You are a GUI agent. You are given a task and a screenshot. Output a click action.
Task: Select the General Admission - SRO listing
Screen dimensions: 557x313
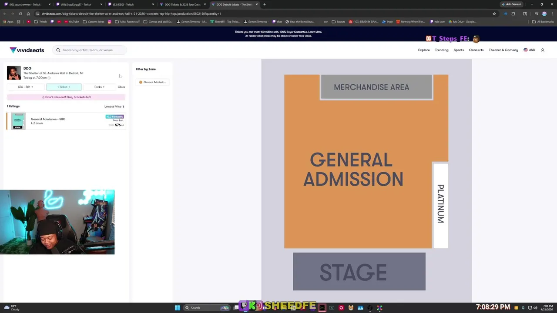pos(66,121)
